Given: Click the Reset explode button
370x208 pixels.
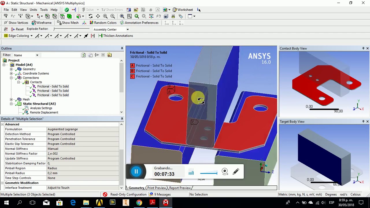Looking at the screenshot, I should tap(17, 29).
